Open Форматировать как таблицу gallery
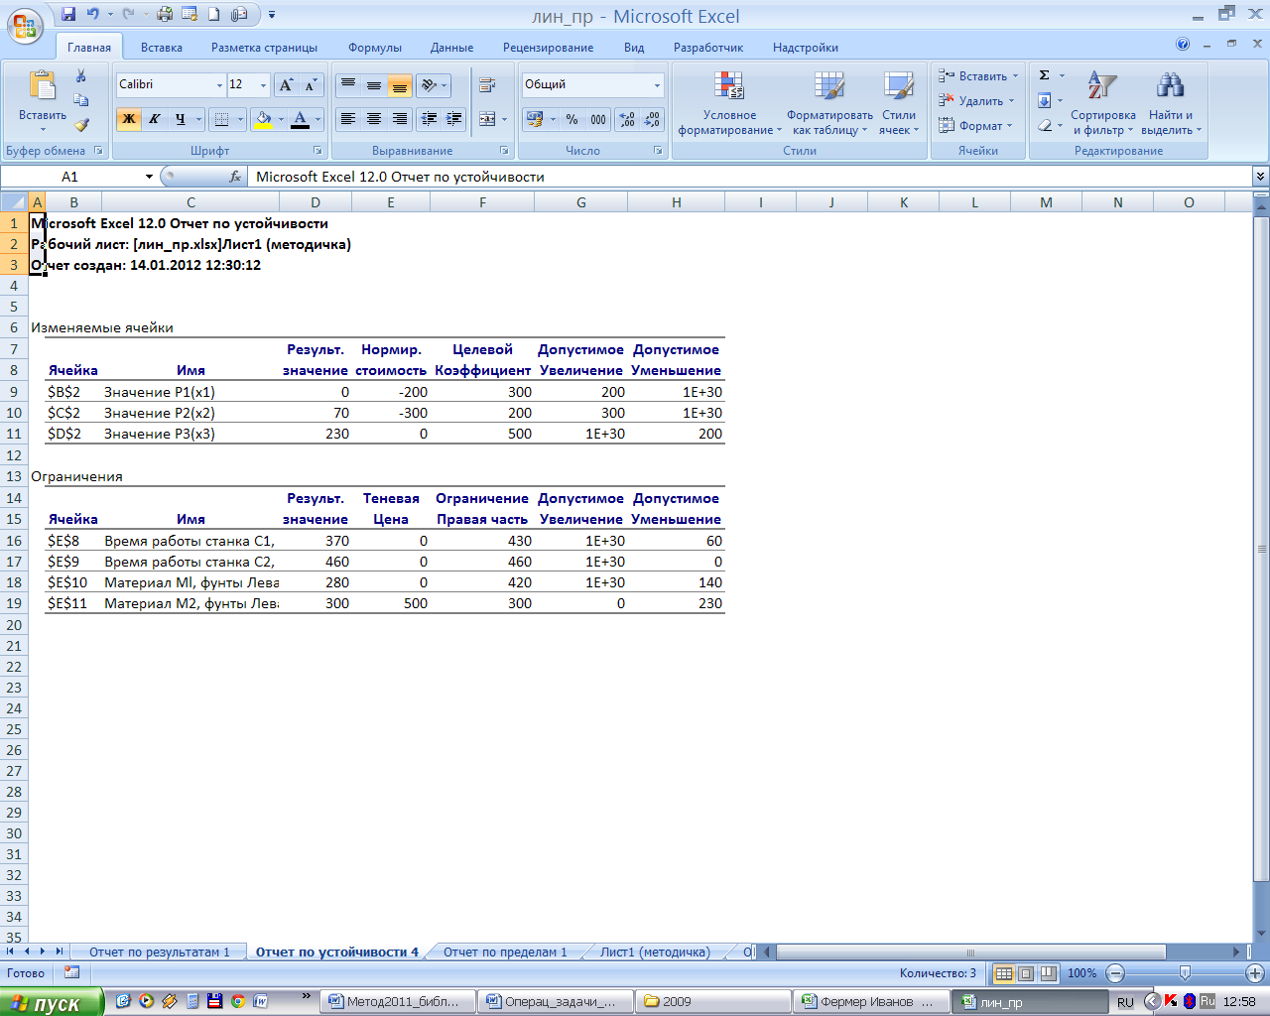 pyautogui.click(x=829, y=103)
